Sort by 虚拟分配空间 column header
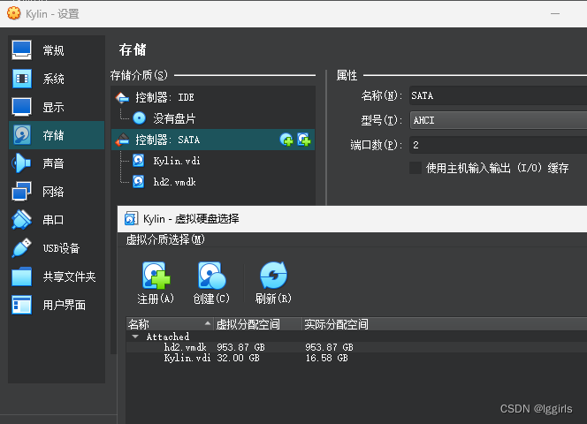 click(x=258, y=324)
